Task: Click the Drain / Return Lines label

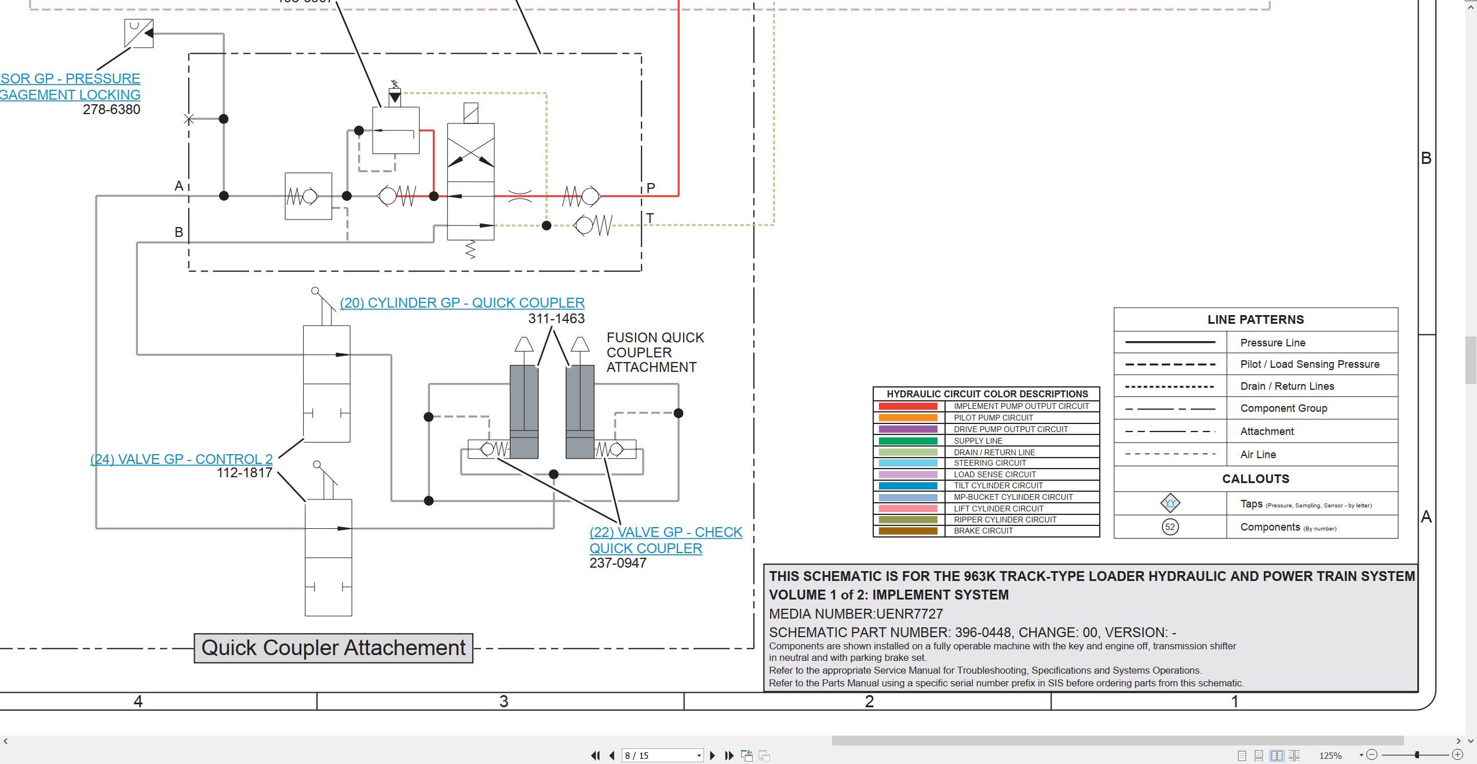Action: (x=1287, y=386)
